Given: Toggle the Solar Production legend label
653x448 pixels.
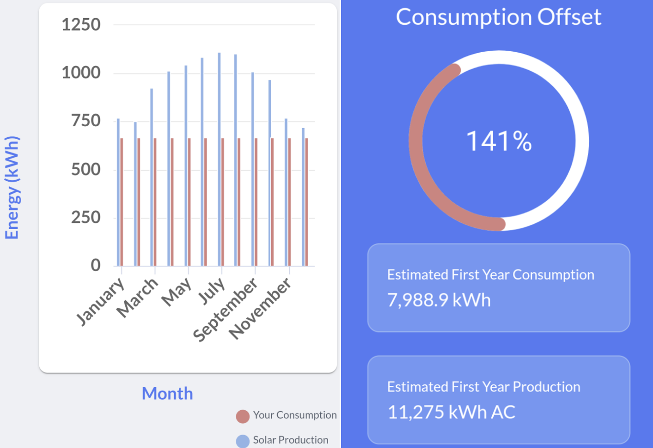Looking at the screenshot, I should [290, 440].
